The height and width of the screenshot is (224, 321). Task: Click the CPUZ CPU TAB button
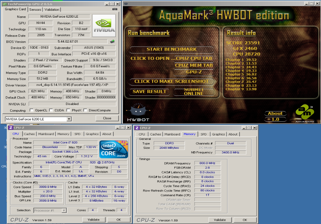tap(194, 58)
